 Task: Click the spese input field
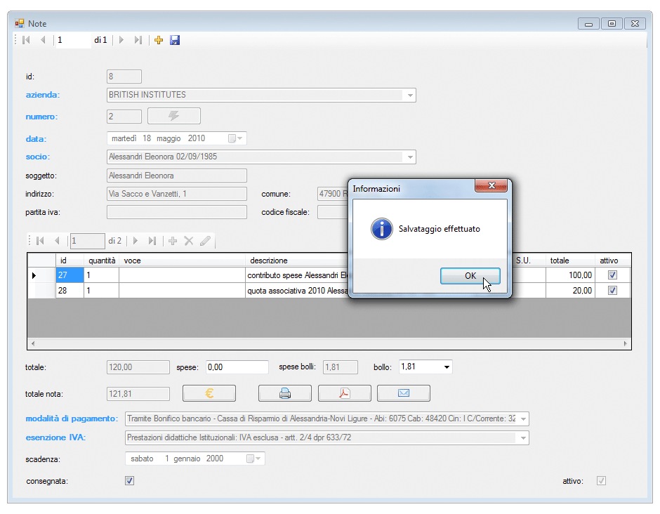(x=237, y=367)
